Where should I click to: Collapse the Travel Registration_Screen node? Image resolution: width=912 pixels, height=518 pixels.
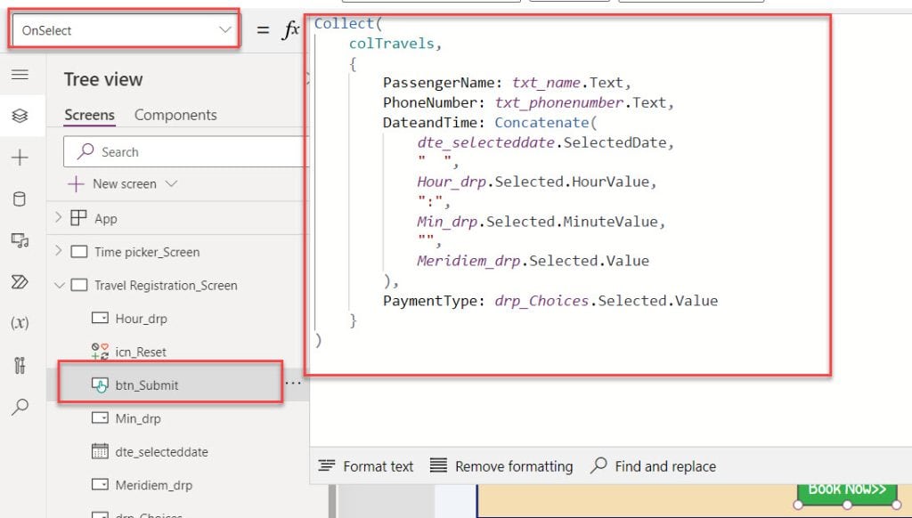pyautogui.click(x=59, y=285)
